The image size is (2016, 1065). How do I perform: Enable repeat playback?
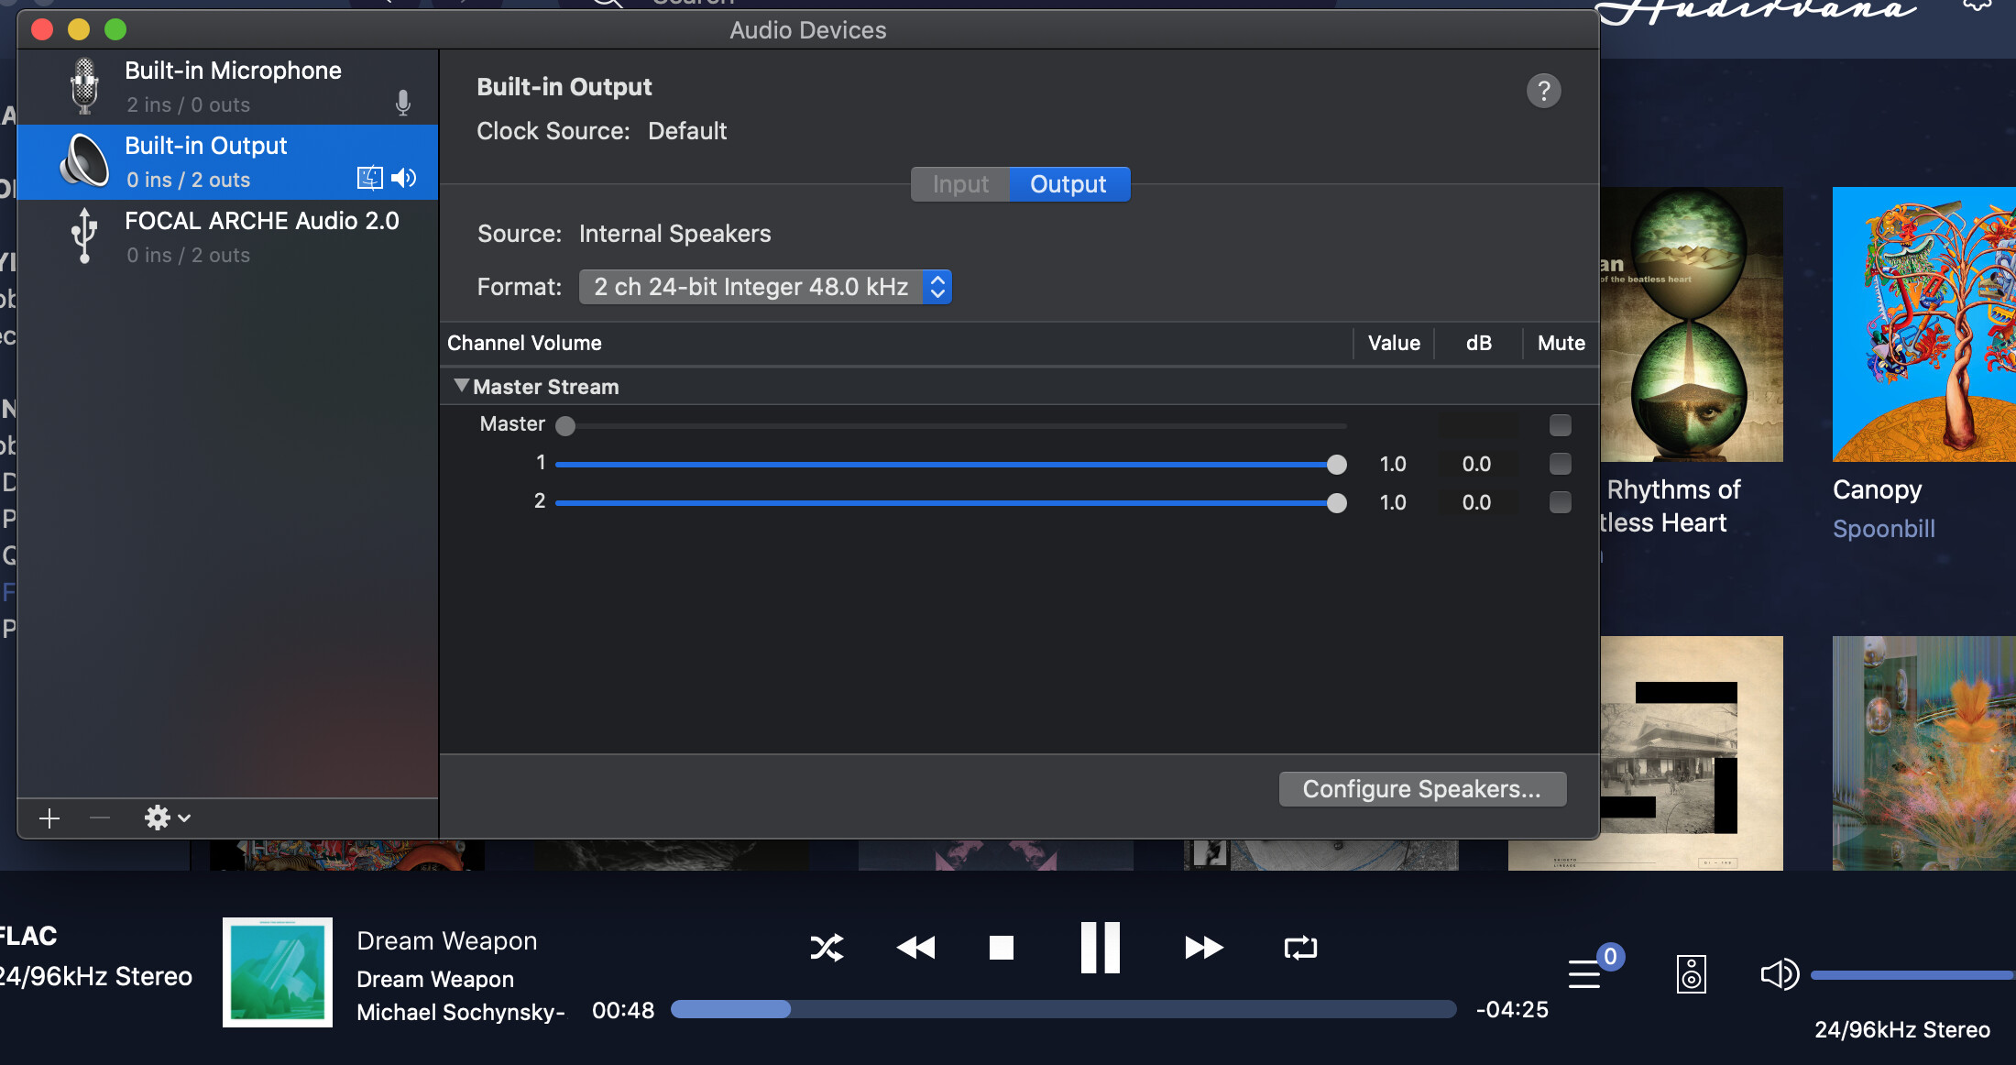1300,948
